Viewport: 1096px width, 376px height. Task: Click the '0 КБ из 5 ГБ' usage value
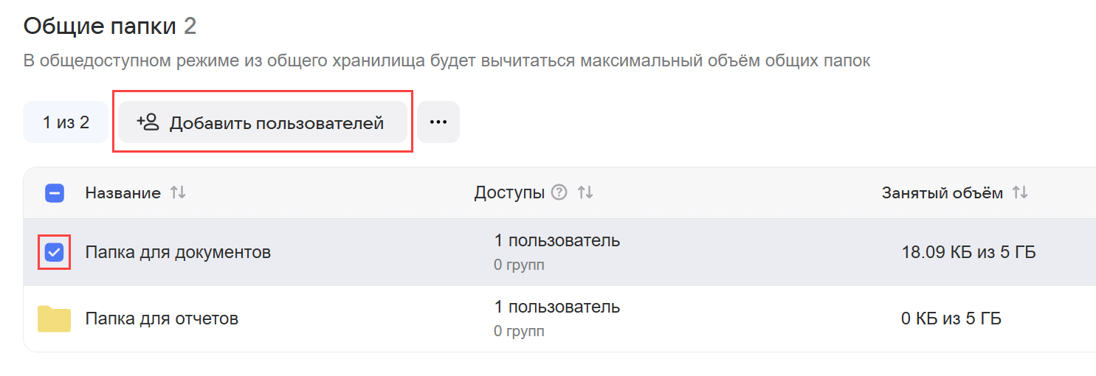951,319
